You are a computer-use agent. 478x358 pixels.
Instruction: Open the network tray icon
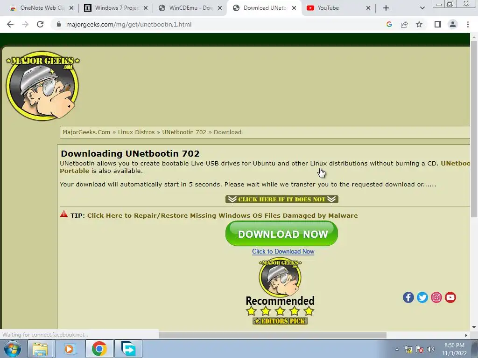point(408,349)
